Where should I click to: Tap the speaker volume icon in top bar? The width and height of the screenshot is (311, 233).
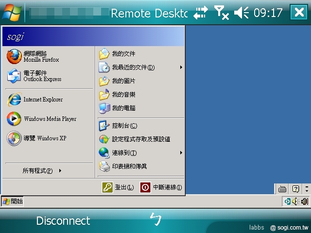[x=241, y=13]
